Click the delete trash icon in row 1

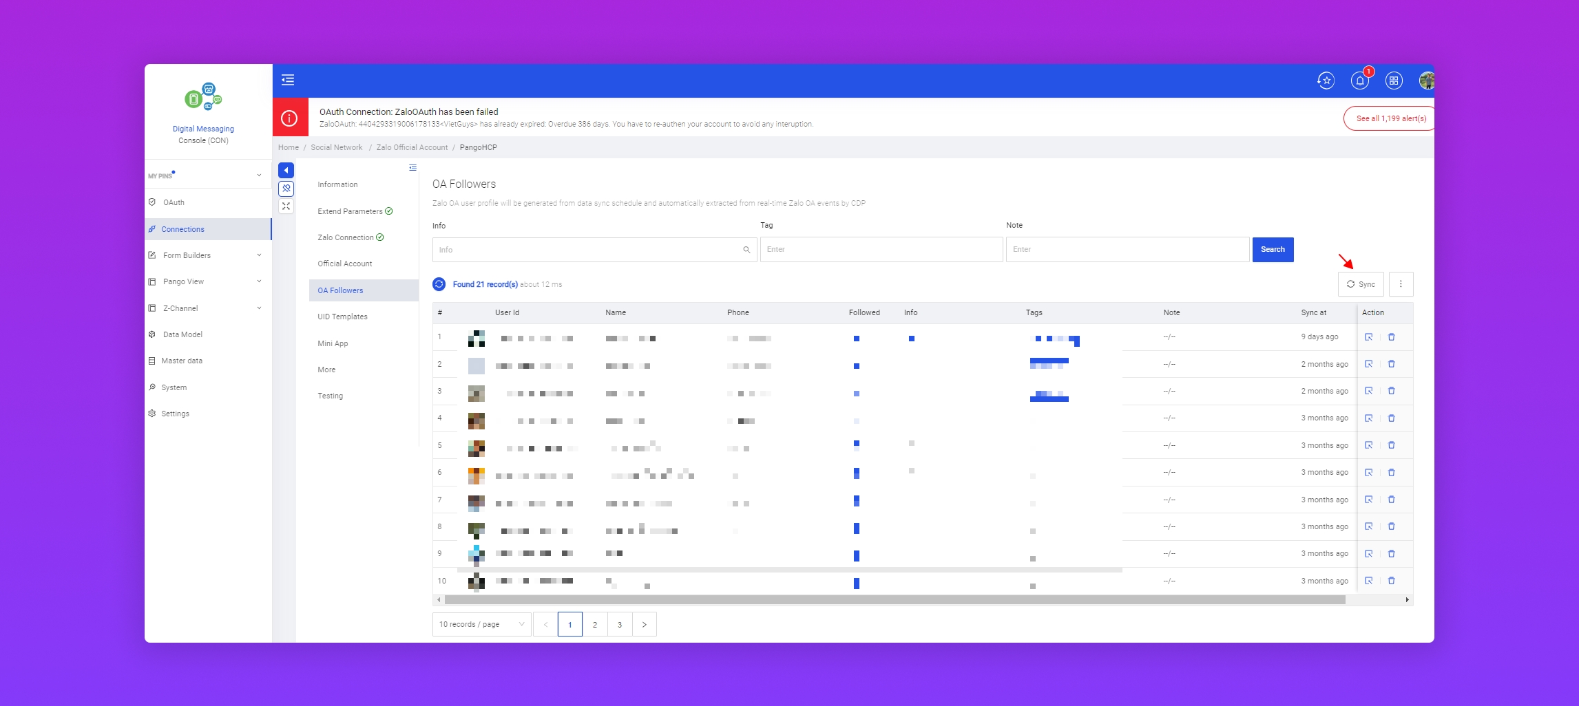point(1391,337)
